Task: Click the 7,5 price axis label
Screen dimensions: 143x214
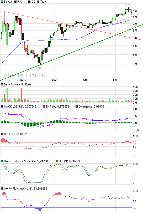Action: (x=135, y=17)
